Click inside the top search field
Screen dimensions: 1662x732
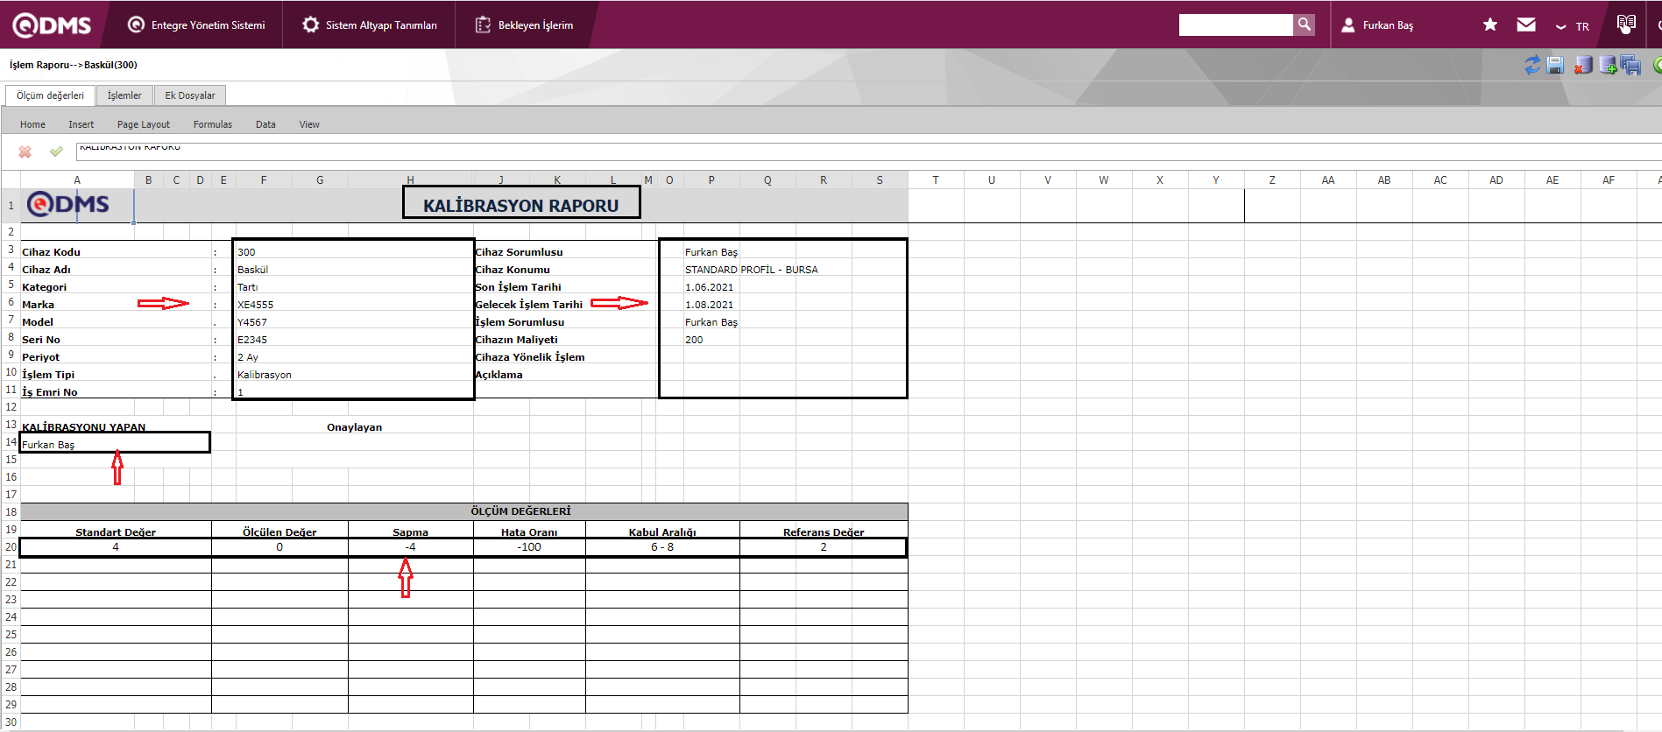[x=1235, y=25]
